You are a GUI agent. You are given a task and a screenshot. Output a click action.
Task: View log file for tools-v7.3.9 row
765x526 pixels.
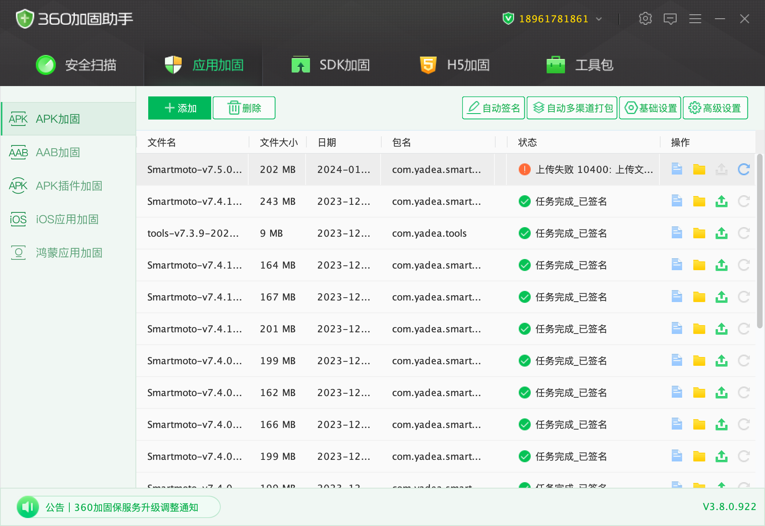click(677, 233)
